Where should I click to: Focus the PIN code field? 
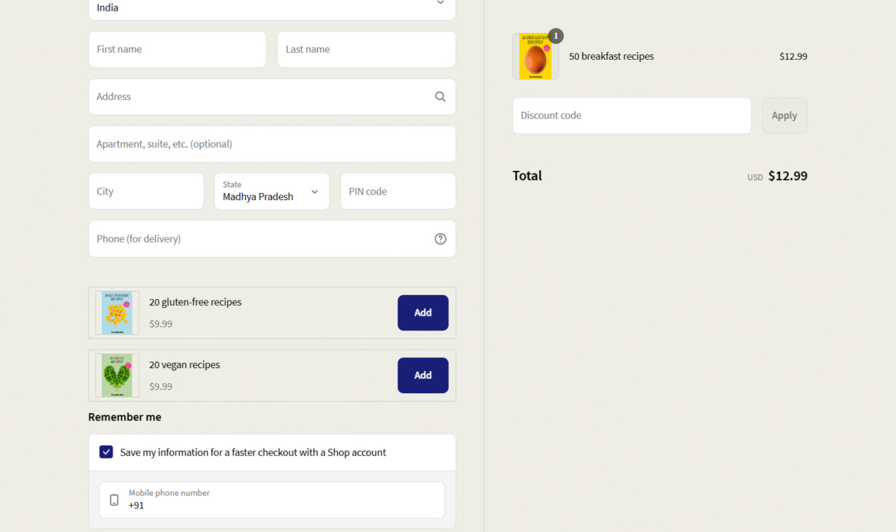[397, 191]
